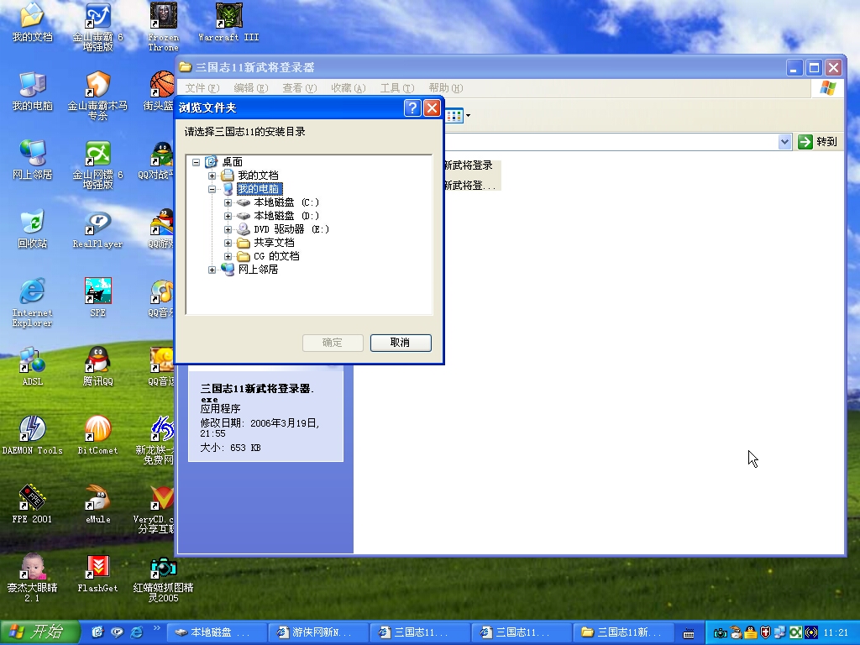The width and height of the screenshot is (860, 645).
Task: Open the Warcraft III desktop shortcut
Action: pyautogui.click(x=228, y=17)
